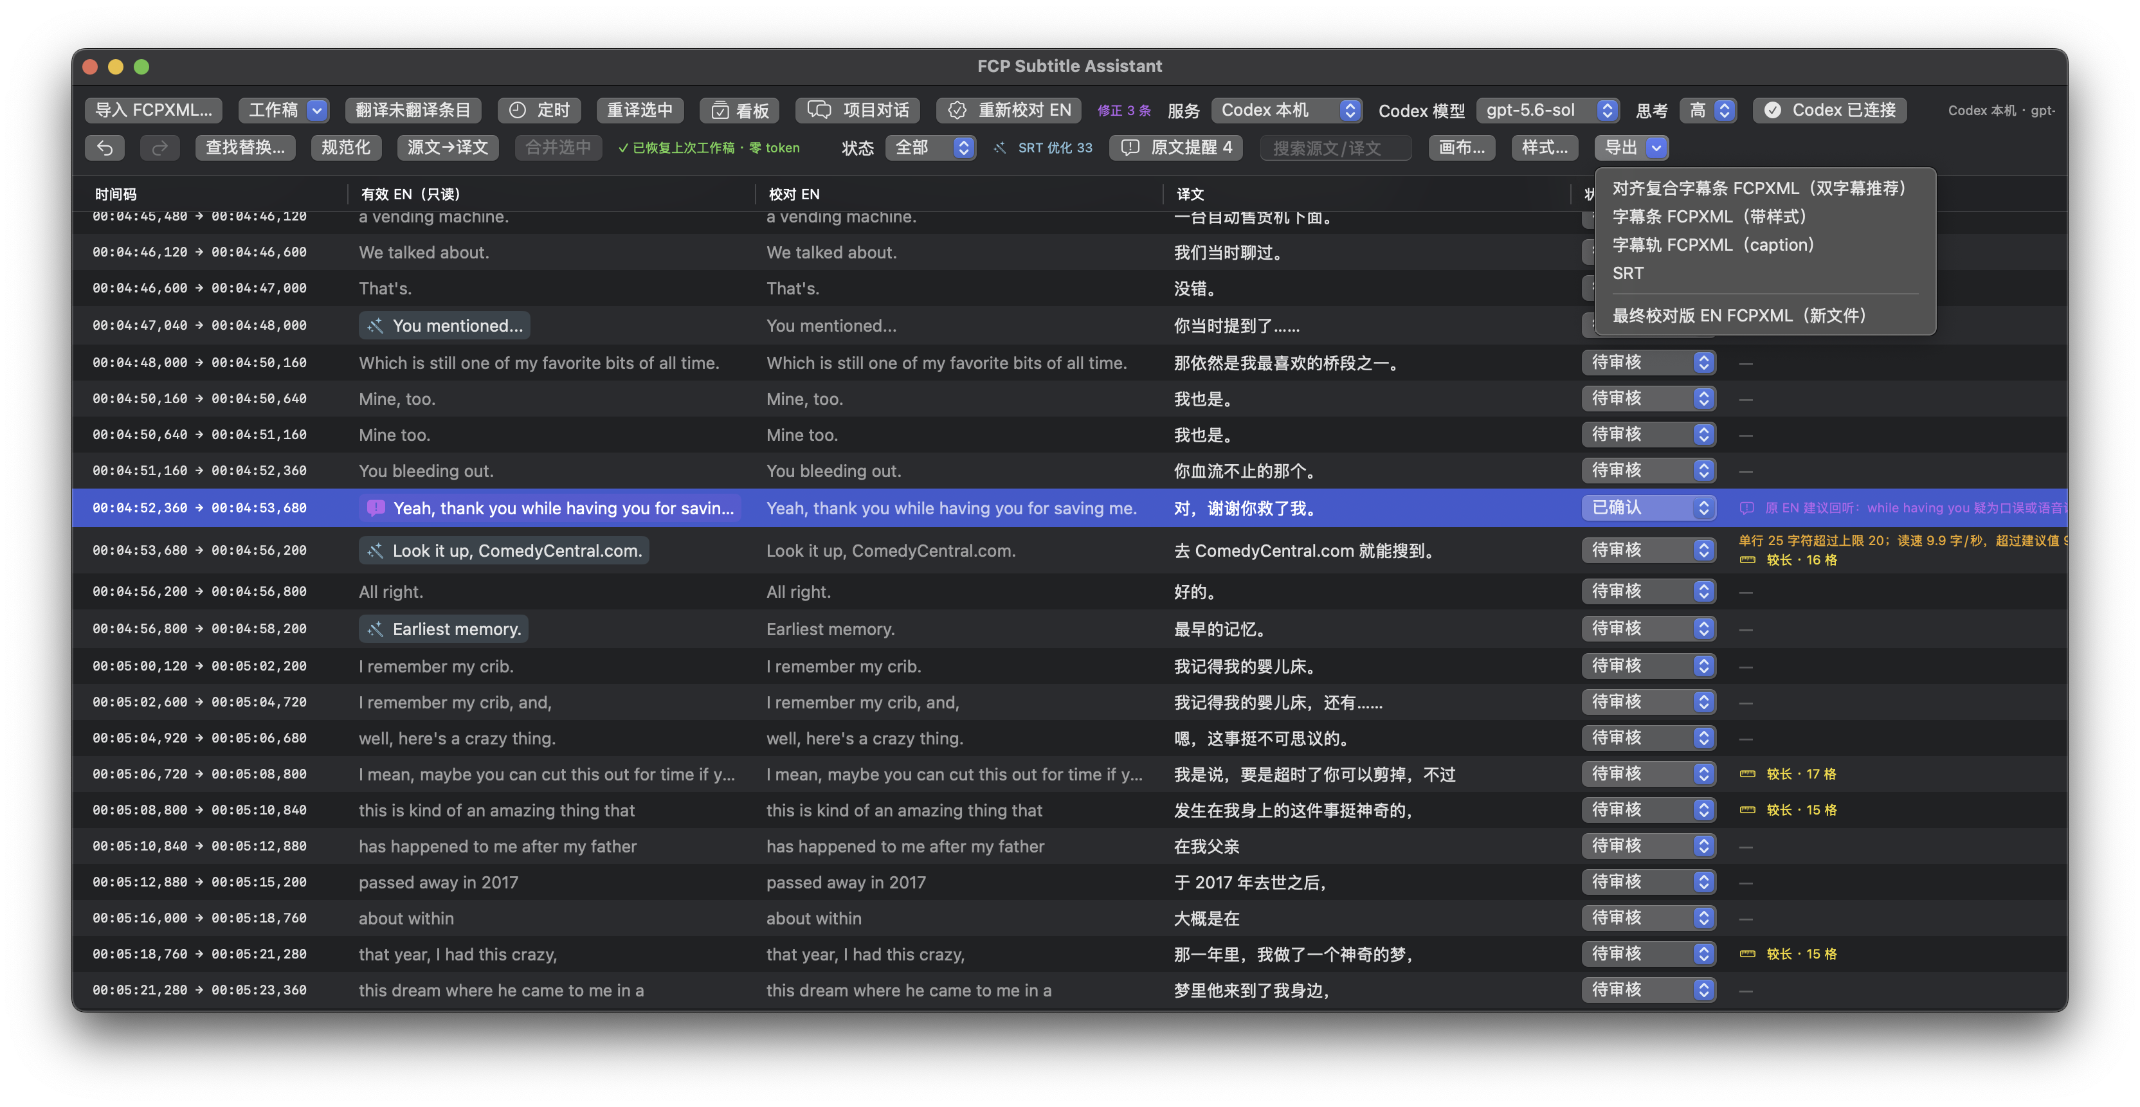The image size is (2140, 1107).
Task: Open status dropdown for All right. row
Action: pos(1648,591)
